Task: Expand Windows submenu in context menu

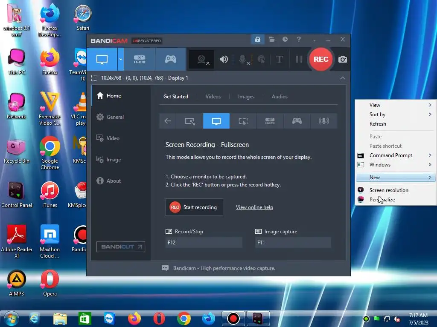Action: tap(396, 165)
